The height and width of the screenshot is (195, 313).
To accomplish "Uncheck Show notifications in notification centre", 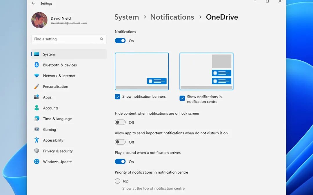I will point(182,99).
